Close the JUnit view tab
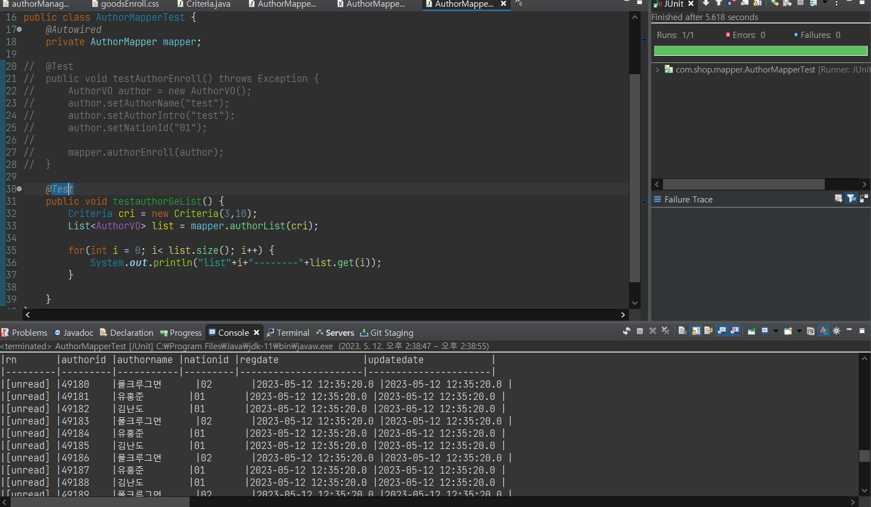 [691, 4]
